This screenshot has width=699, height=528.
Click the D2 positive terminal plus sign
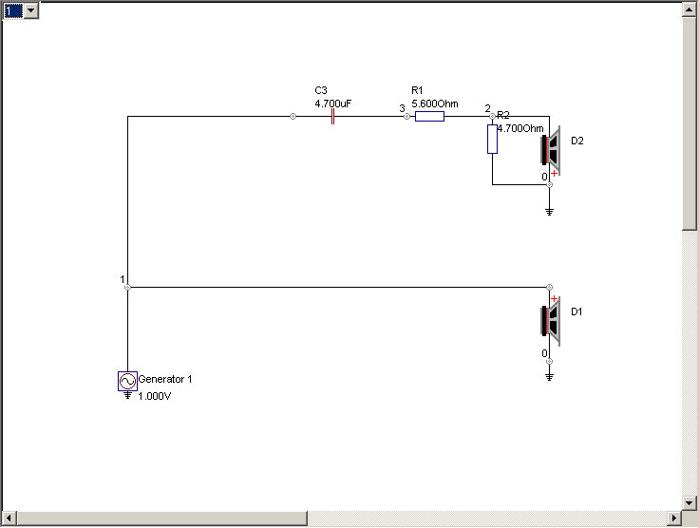tap(554, 174)
